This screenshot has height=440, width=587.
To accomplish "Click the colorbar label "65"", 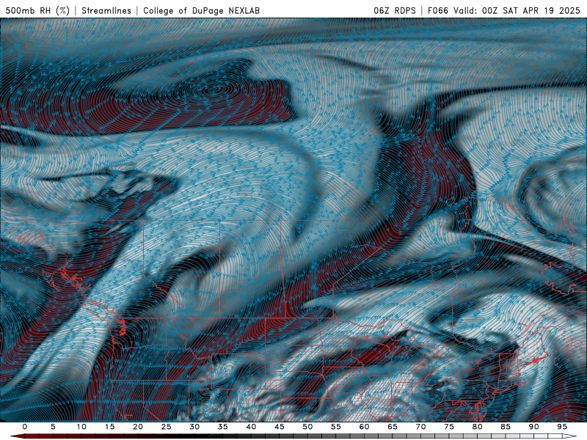I will pyautogui.click(x=393, y=427).
